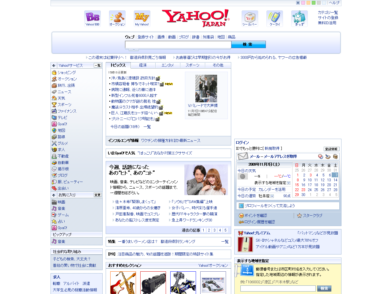
Task: Open ゲーム in the favorites list
Action: 63,215
